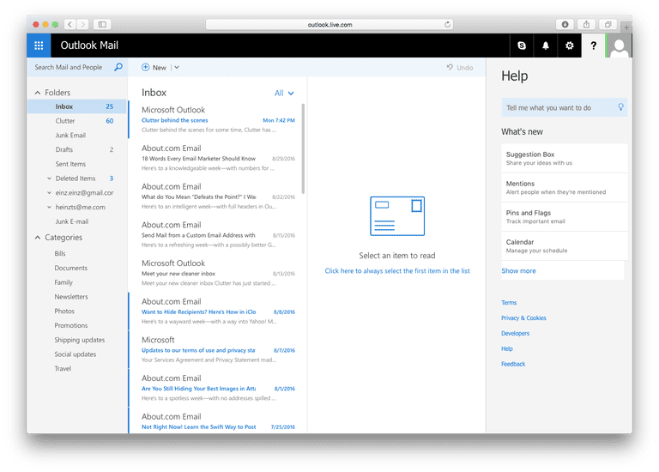The image size is (659, 472).
Task: Open Skype from the header bar
Action: pyautogui.click(x=522, y=45)
